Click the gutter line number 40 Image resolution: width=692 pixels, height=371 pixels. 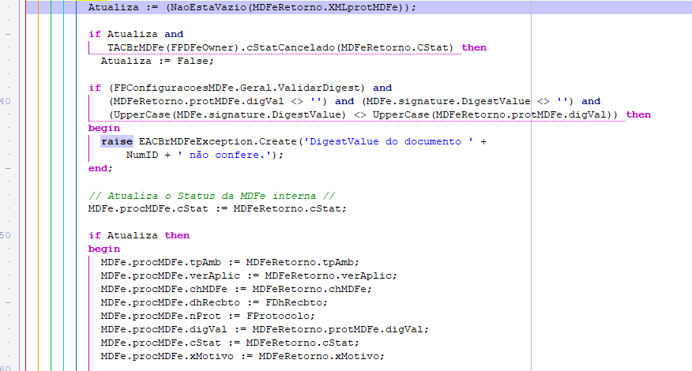[6, 101]
